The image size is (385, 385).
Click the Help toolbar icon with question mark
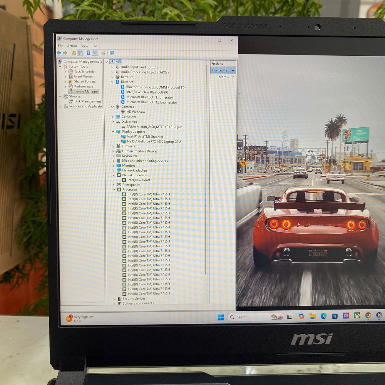pyautogui.click(x=89, y=53)
